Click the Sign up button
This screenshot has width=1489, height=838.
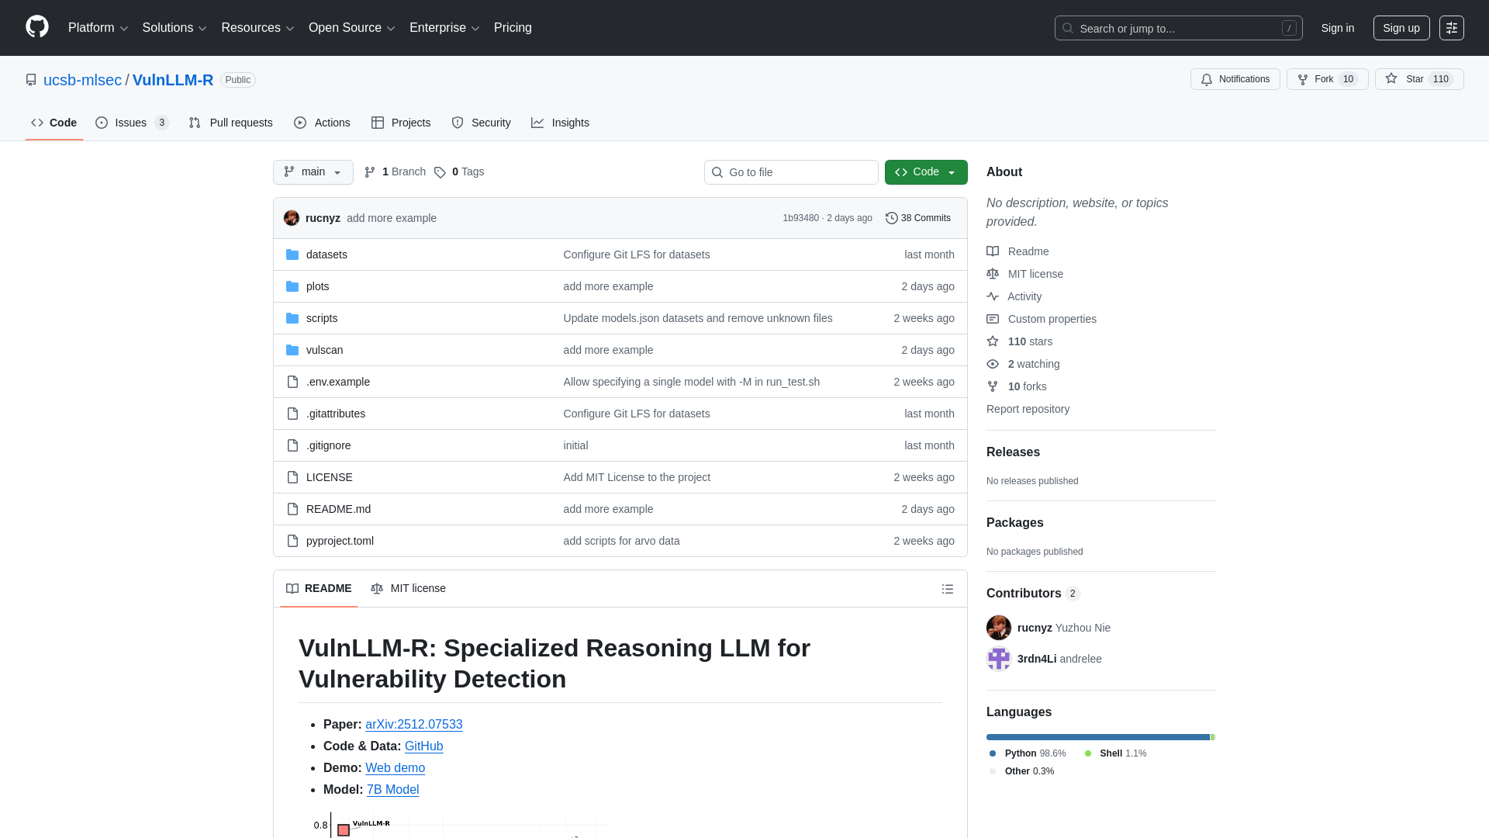point(1401,27)
